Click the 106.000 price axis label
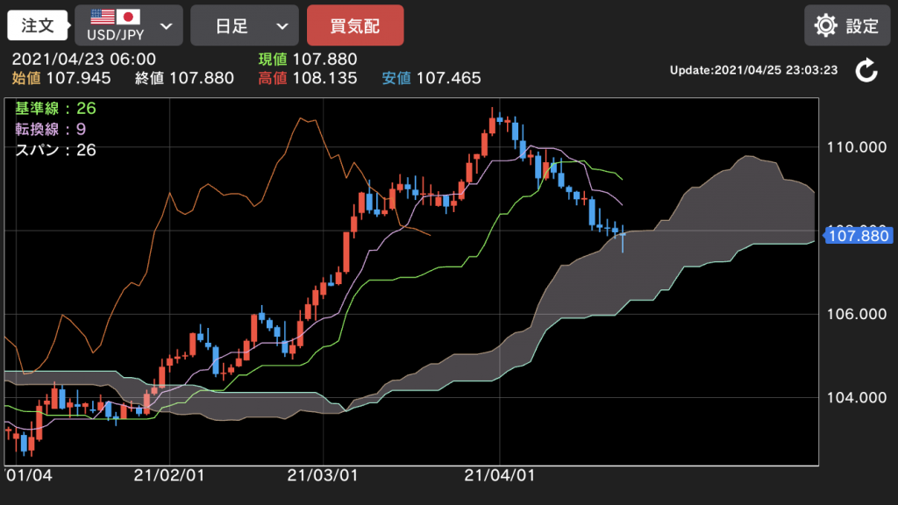This screenshot has width=898, height=505. point(857,315)
